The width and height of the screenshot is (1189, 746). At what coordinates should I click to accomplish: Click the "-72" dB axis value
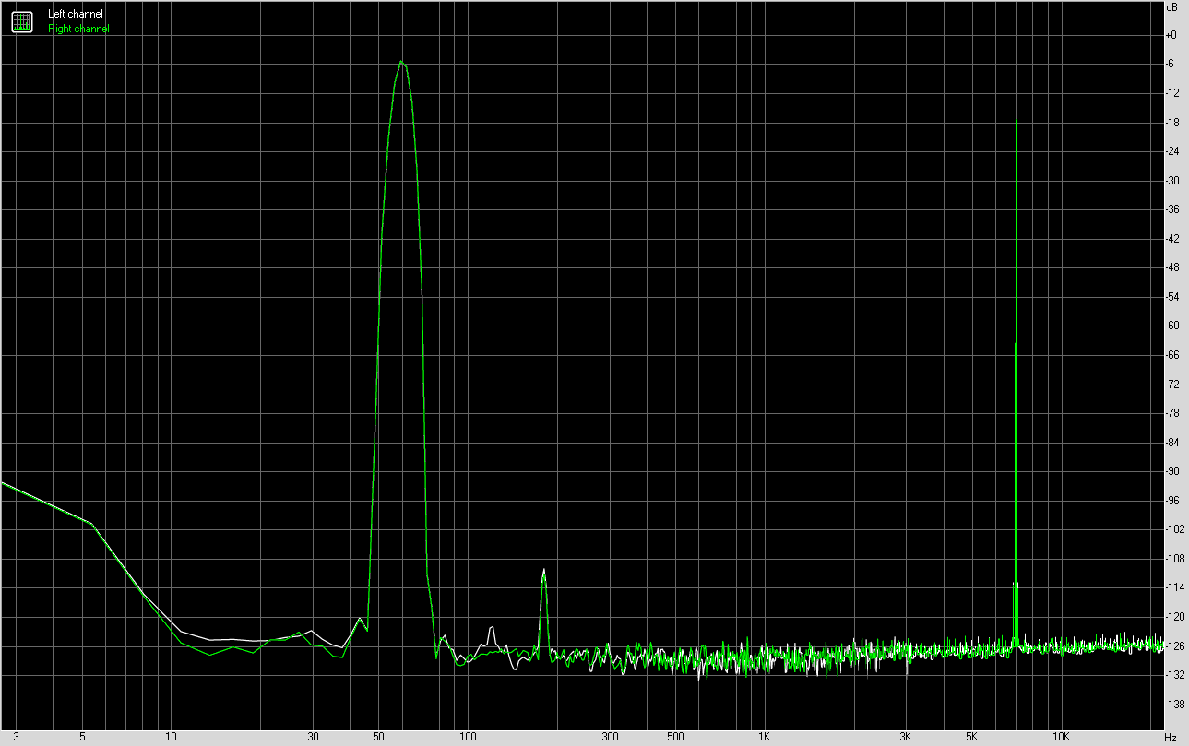[x=1173, y=384]
